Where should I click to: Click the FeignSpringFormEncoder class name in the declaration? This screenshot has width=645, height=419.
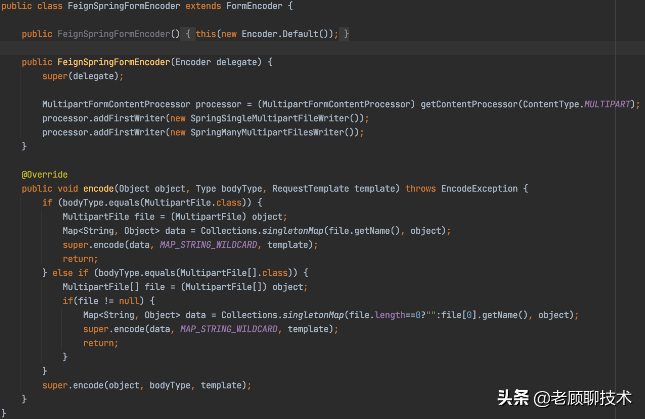(124, 6)
